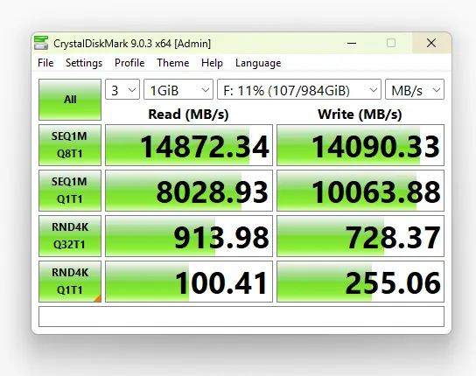Expand the 1GiB test size dropdown
The width and height of the screenshot is (476, 376).
(x=178, y=89)
